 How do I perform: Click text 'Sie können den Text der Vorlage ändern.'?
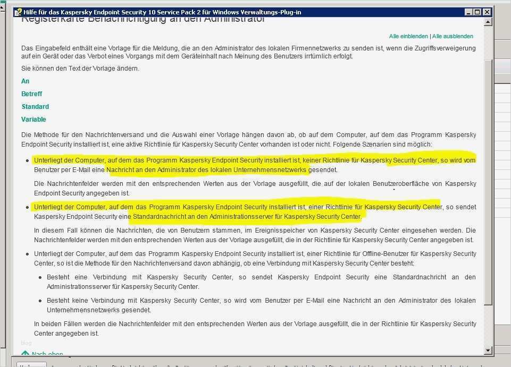click(80, 69)
